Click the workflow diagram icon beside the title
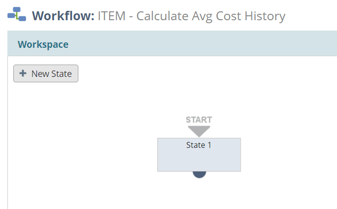 pos(17,14)
